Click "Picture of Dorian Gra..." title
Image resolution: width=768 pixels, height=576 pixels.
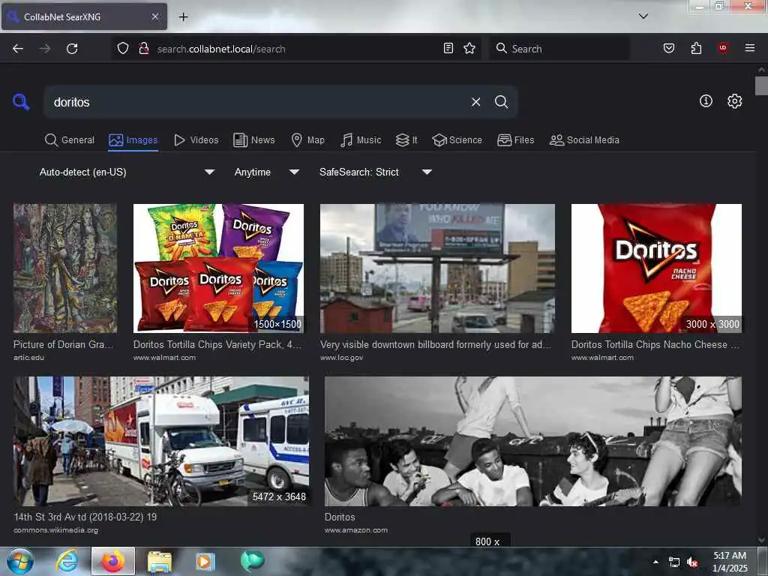point(63,345)
